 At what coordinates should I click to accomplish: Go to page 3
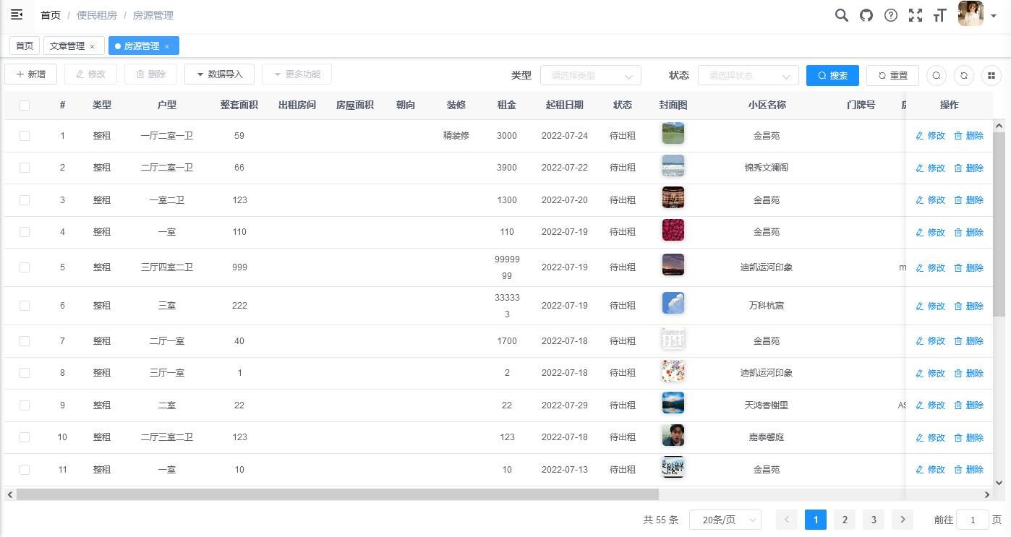point(874,520)
